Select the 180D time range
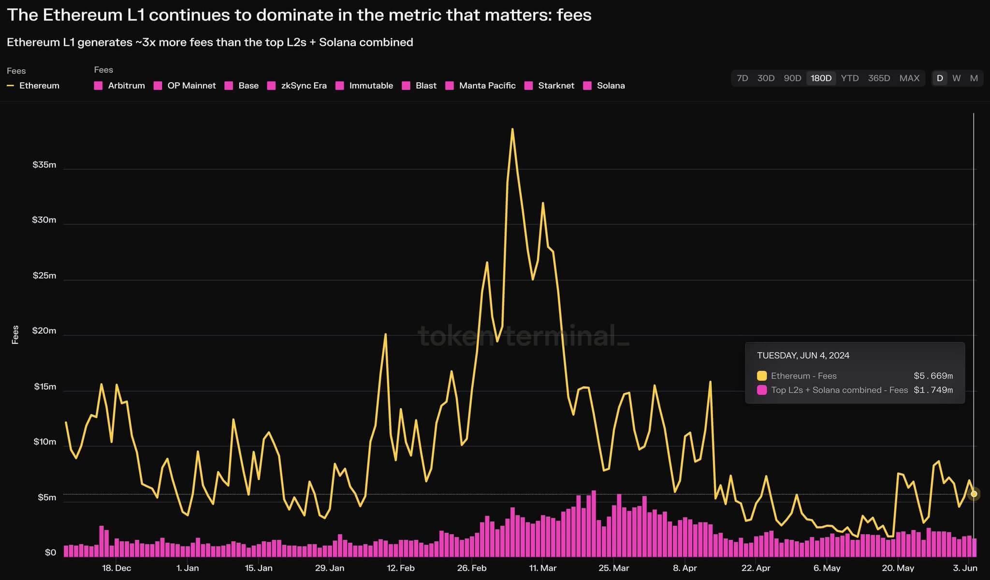990x580 pixels. [x=821, y=78]
